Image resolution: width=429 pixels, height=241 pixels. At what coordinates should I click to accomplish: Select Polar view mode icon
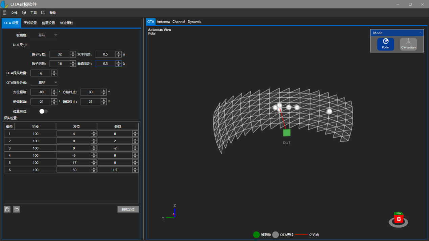point(386,44)
